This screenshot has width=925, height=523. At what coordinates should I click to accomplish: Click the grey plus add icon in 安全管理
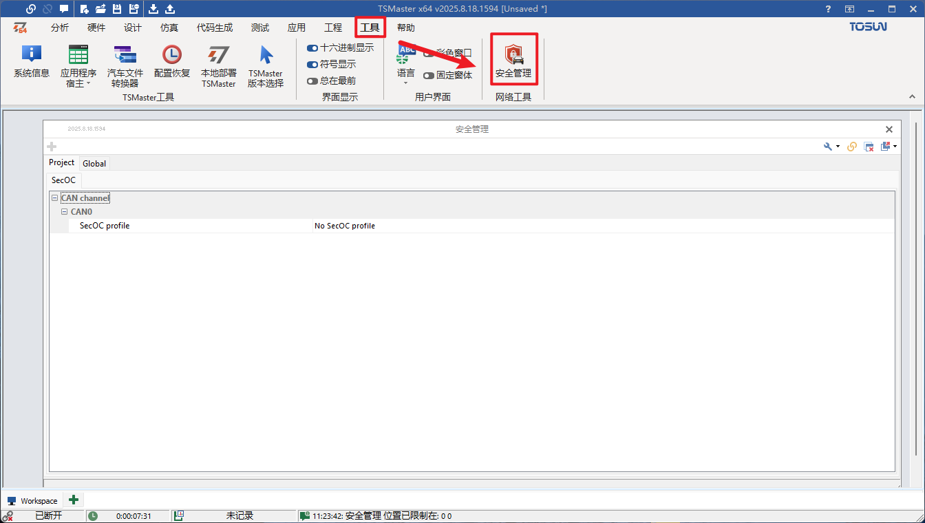(52, 147)
